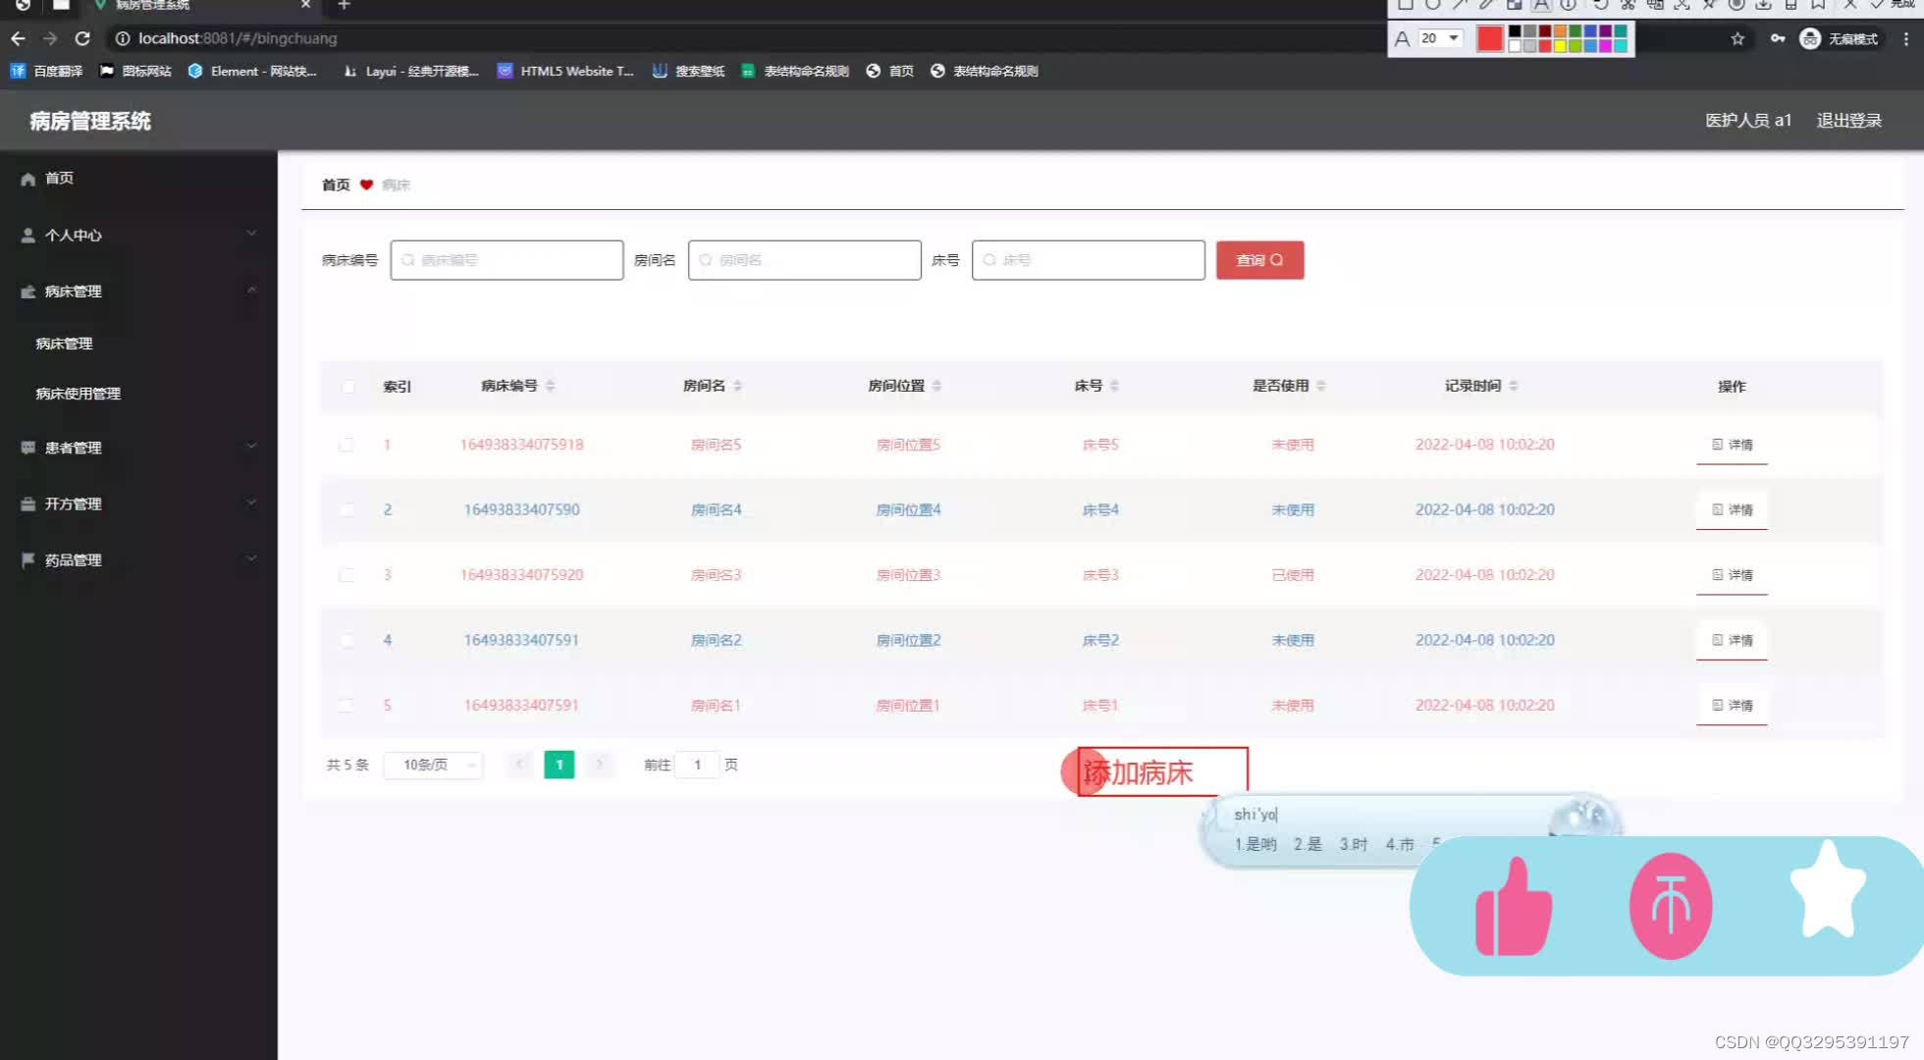This screenshot has width=1924, height=1060.
Task: Open the font size 20 dropdown
Action: point(1453,38)
